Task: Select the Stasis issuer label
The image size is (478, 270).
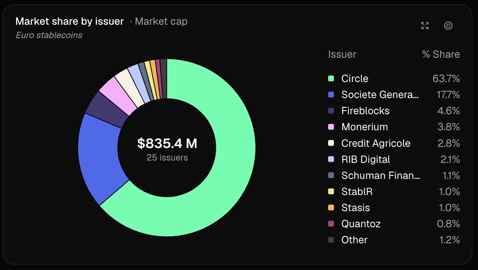Action: tap(356, 208)
